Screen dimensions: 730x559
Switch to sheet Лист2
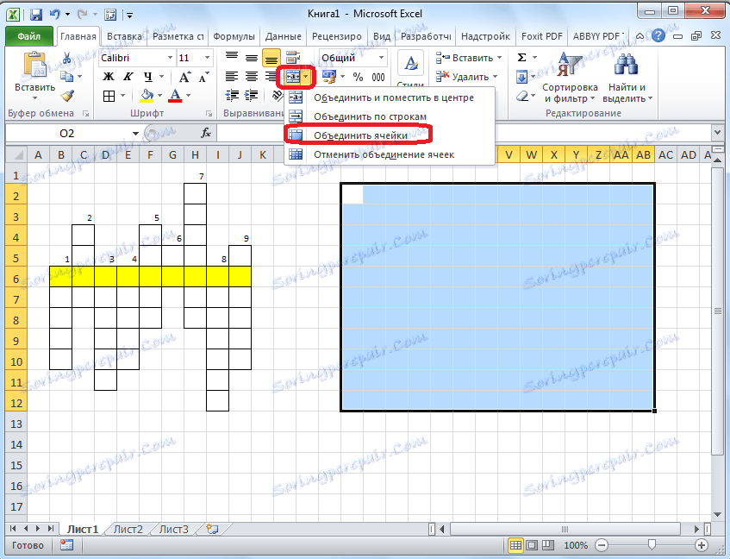128,529
